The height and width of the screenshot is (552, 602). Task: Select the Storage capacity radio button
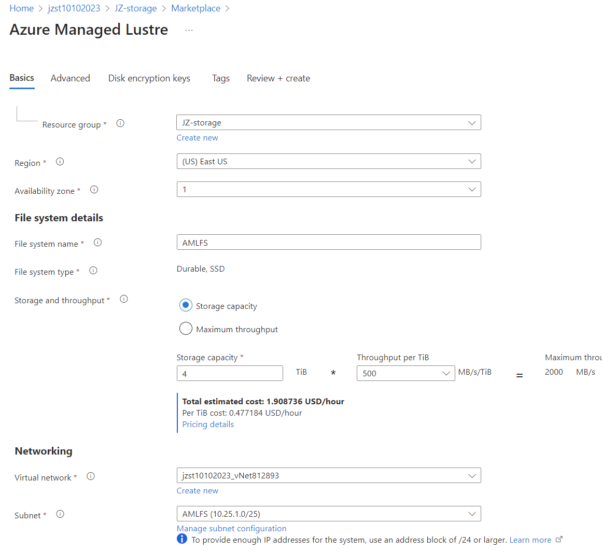click(186, 306)
